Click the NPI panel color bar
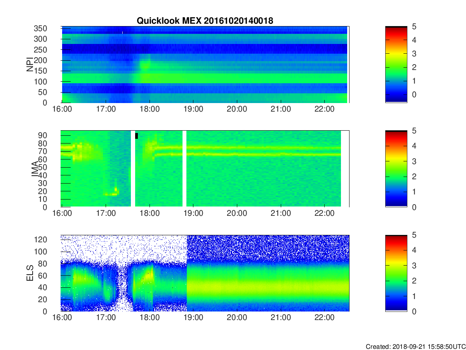 (x=396, y=65)
